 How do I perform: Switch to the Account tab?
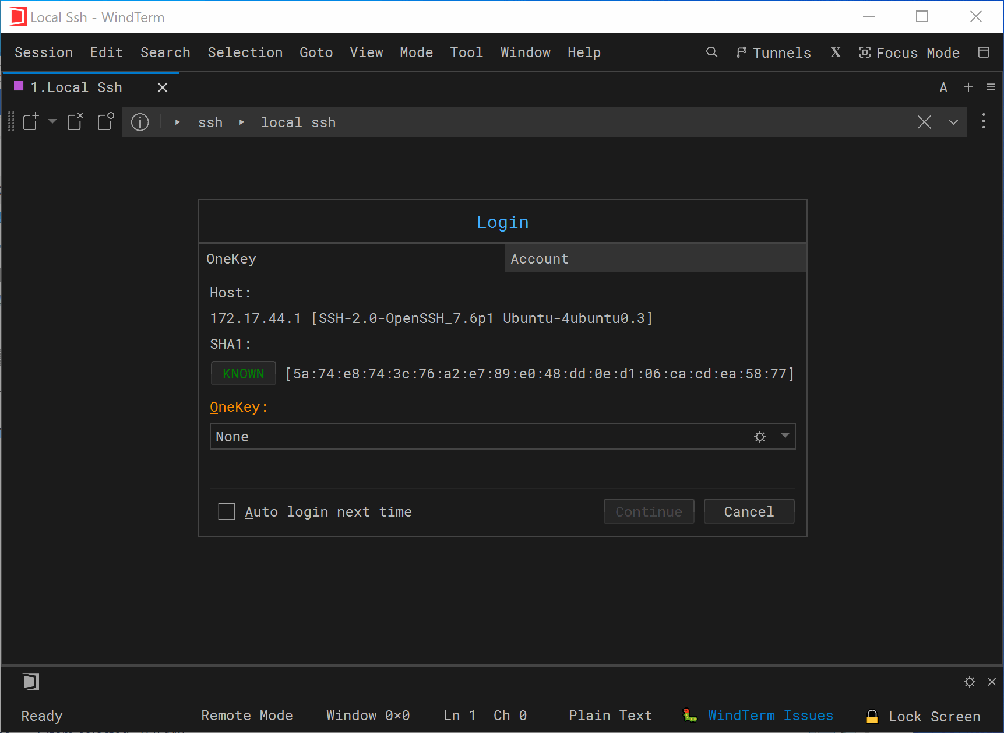point(655,259)
